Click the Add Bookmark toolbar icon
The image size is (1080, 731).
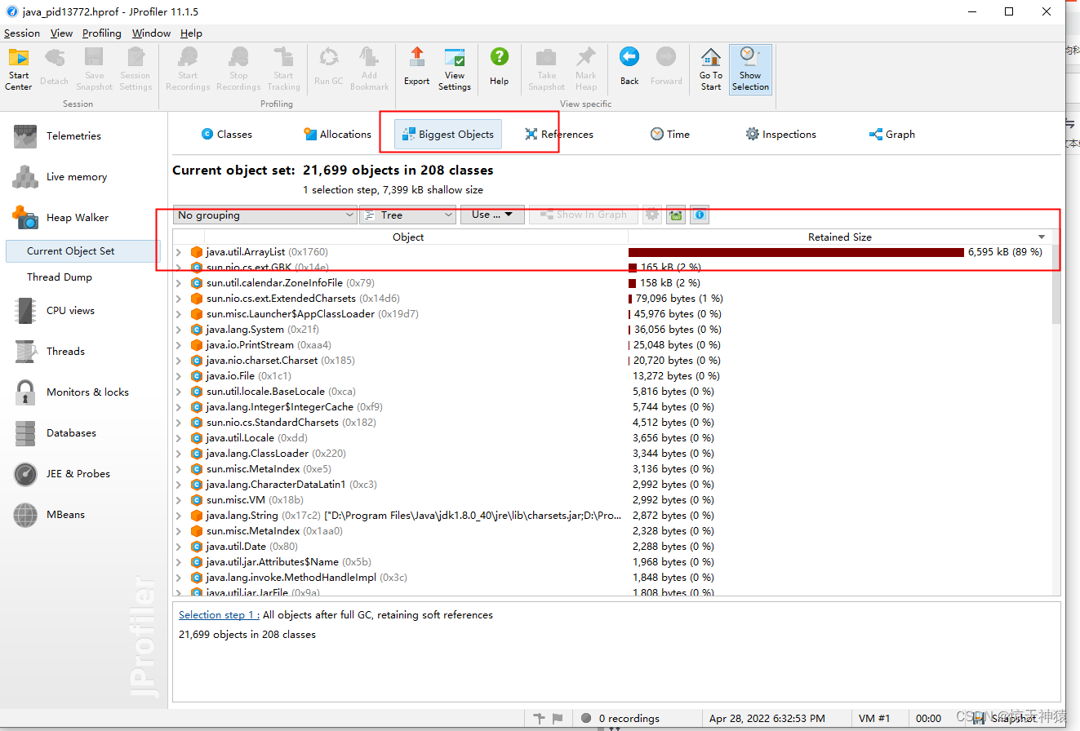coord(370,69)
